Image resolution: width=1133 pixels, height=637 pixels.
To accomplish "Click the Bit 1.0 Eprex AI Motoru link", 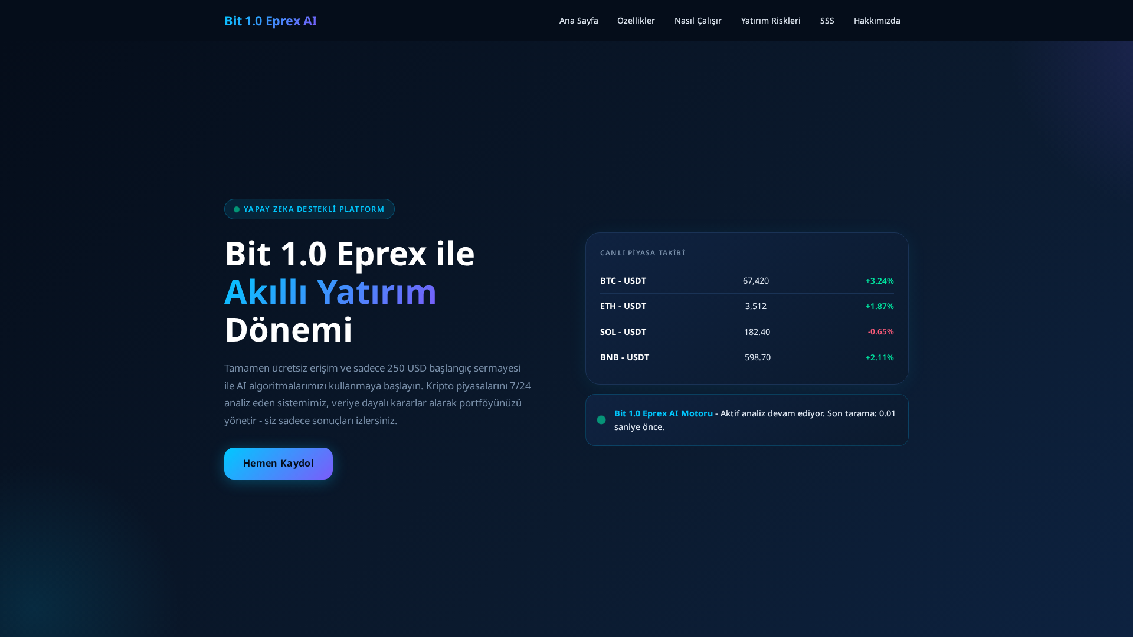I will (663, 413).
